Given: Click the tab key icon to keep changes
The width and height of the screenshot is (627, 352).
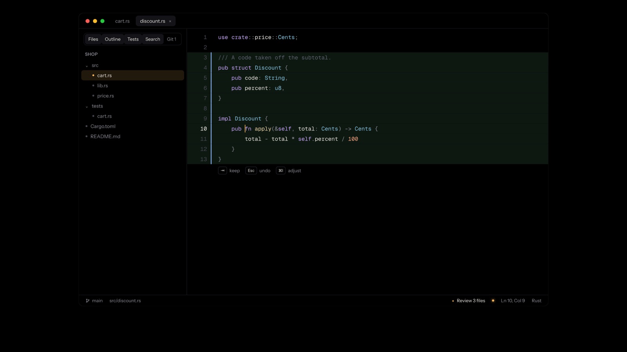Looking at the screenshot, I should point(223,171).
